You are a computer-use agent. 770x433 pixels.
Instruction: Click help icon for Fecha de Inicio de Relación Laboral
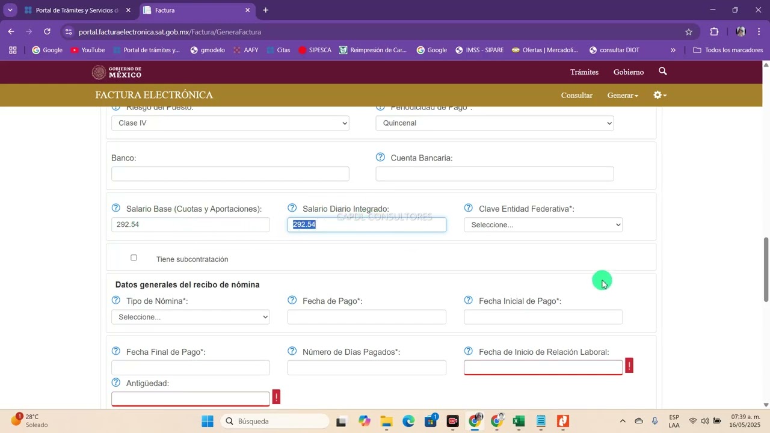[x=469, y=351]
